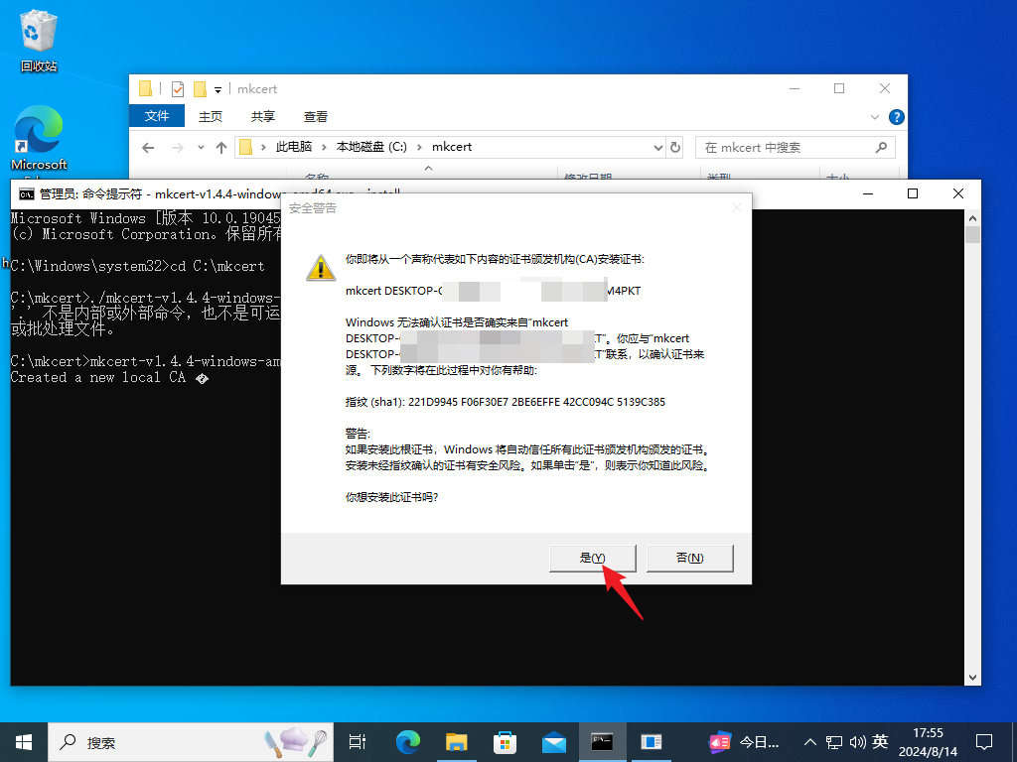Viewport: 1017px width, 762px height.
Task: Click the command prompt vertical scrollbar
Action: click(x=972, y=446)
